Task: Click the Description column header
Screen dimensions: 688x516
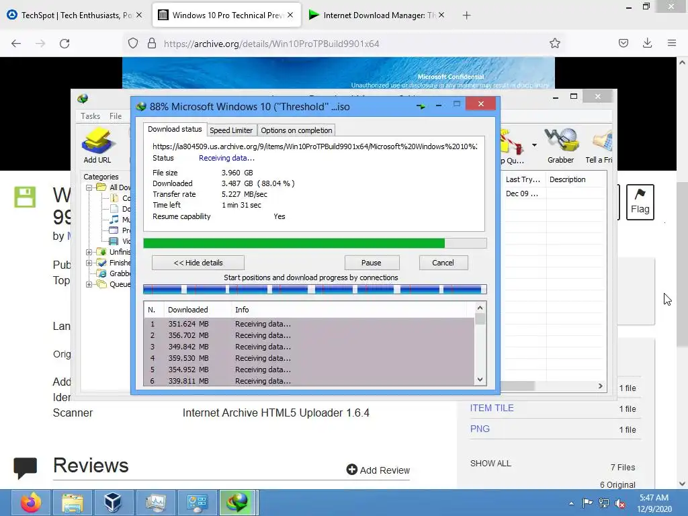Action: 576,179
